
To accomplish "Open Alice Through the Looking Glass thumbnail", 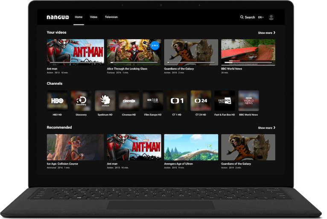I will pos(134,52).
